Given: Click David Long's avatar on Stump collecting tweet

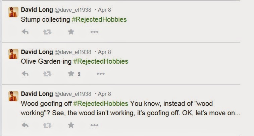Looking at the screenshot, I should pos(13,12).
